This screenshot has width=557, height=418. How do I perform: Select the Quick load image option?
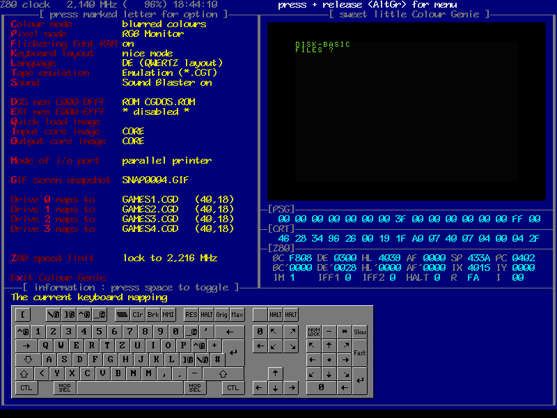click(55, 122)
